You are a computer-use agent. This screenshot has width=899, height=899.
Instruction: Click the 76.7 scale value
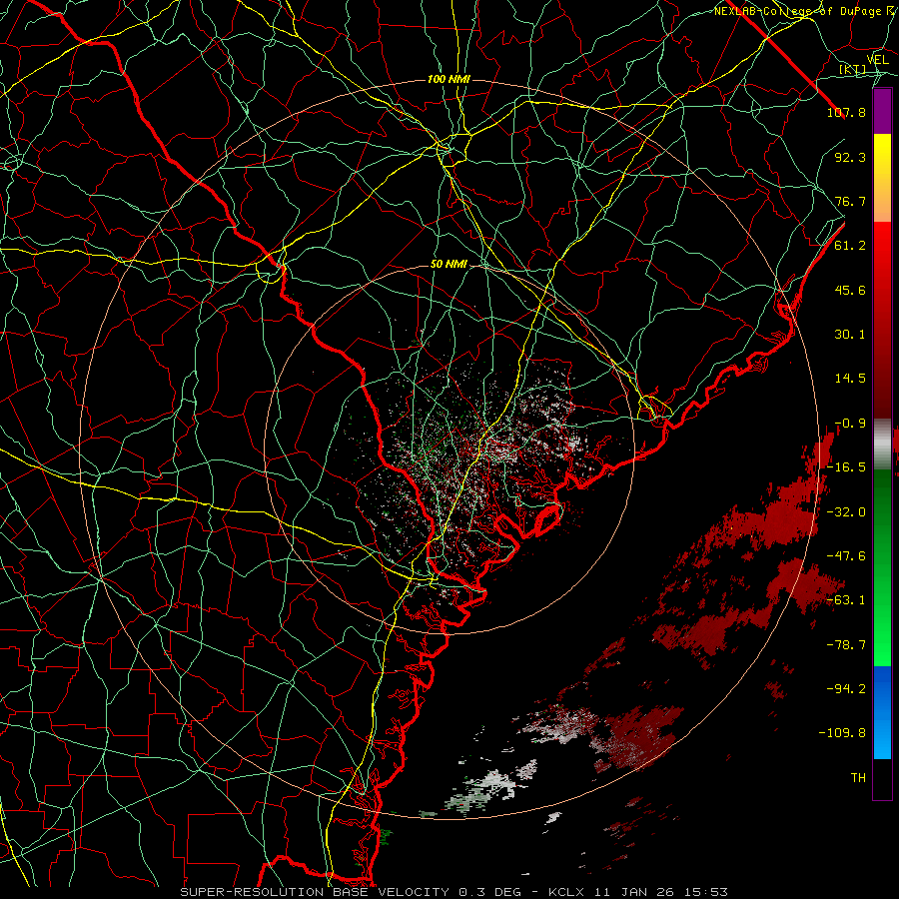tap(850, 201)
